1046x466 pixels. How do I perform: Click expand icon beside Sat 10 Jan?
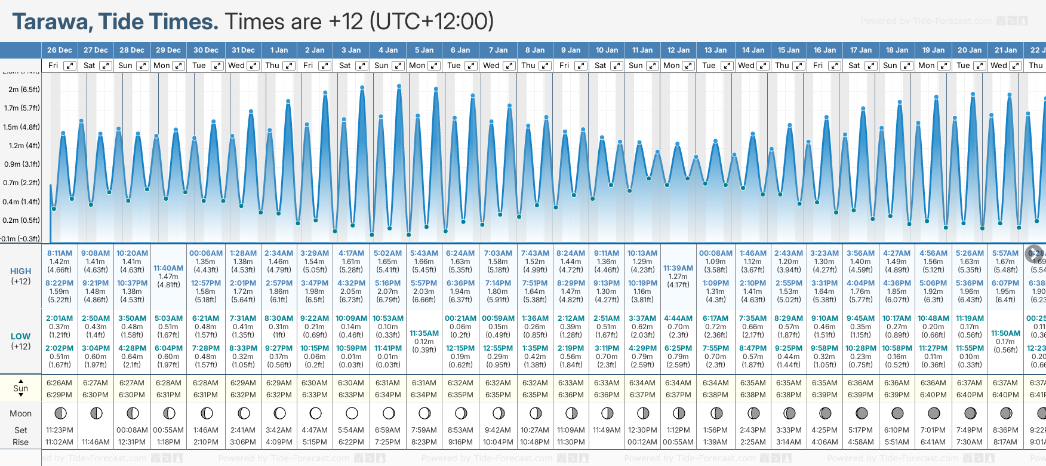[x=617, y=66]
